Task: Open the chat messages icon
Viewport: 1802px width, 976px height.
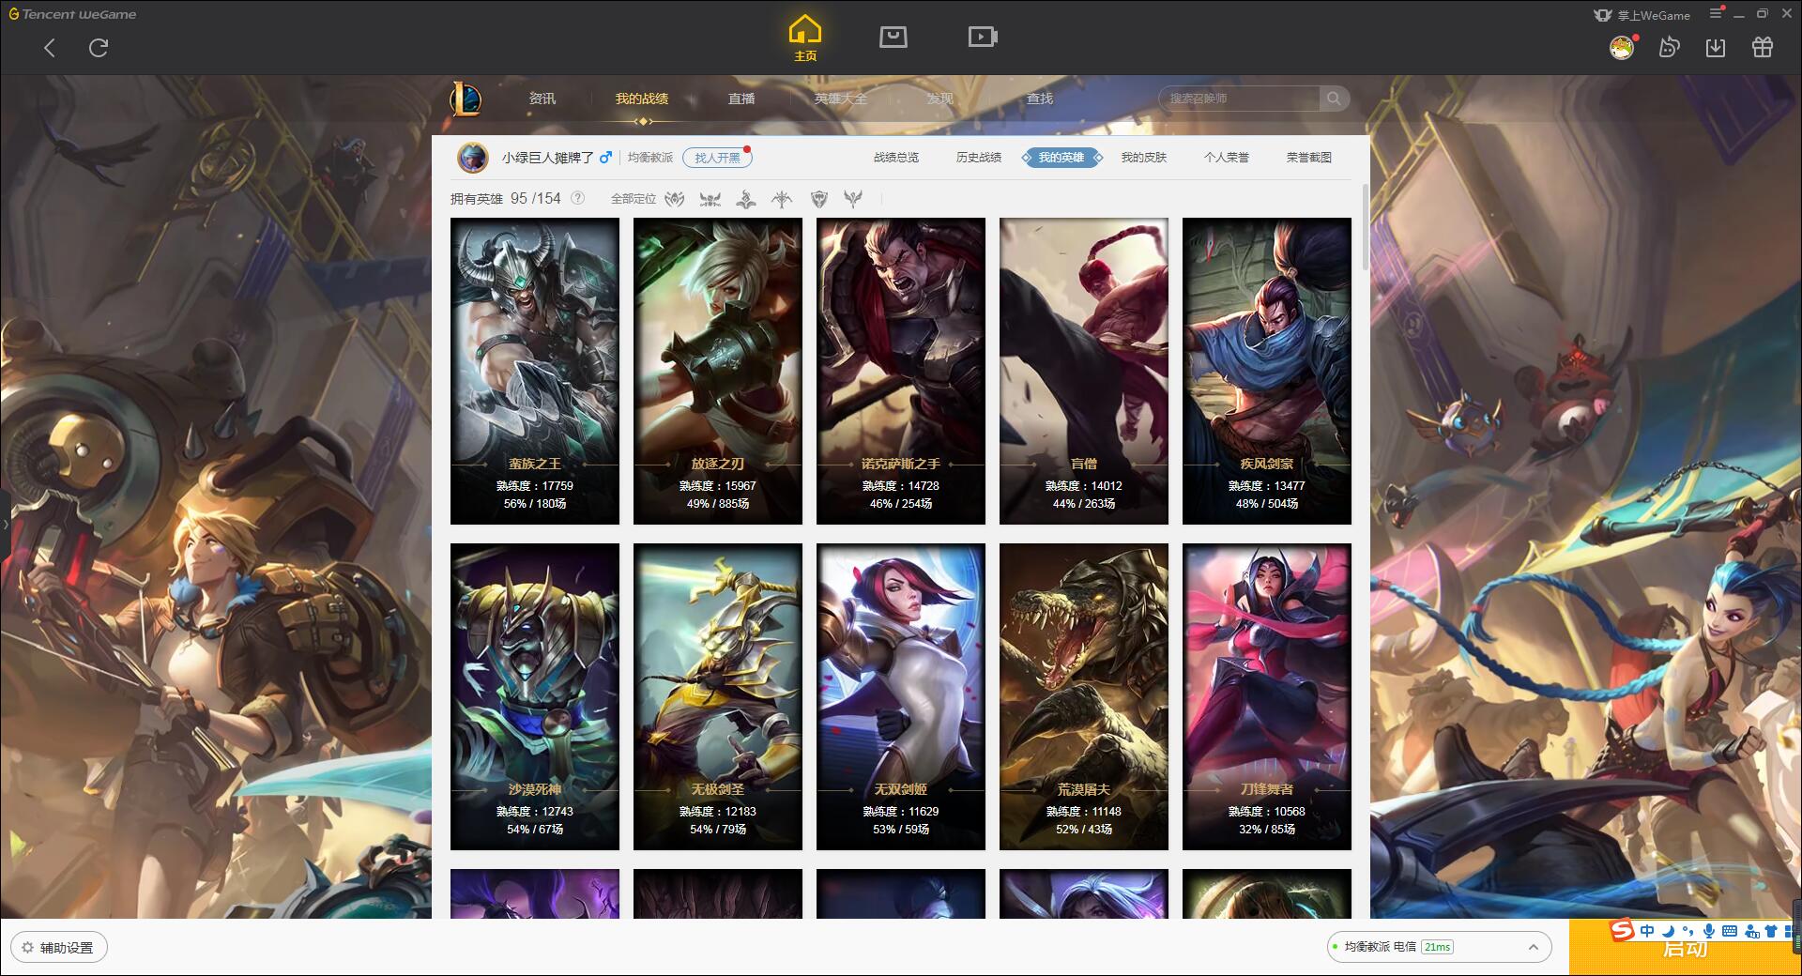Action: tap(1669, 47)
